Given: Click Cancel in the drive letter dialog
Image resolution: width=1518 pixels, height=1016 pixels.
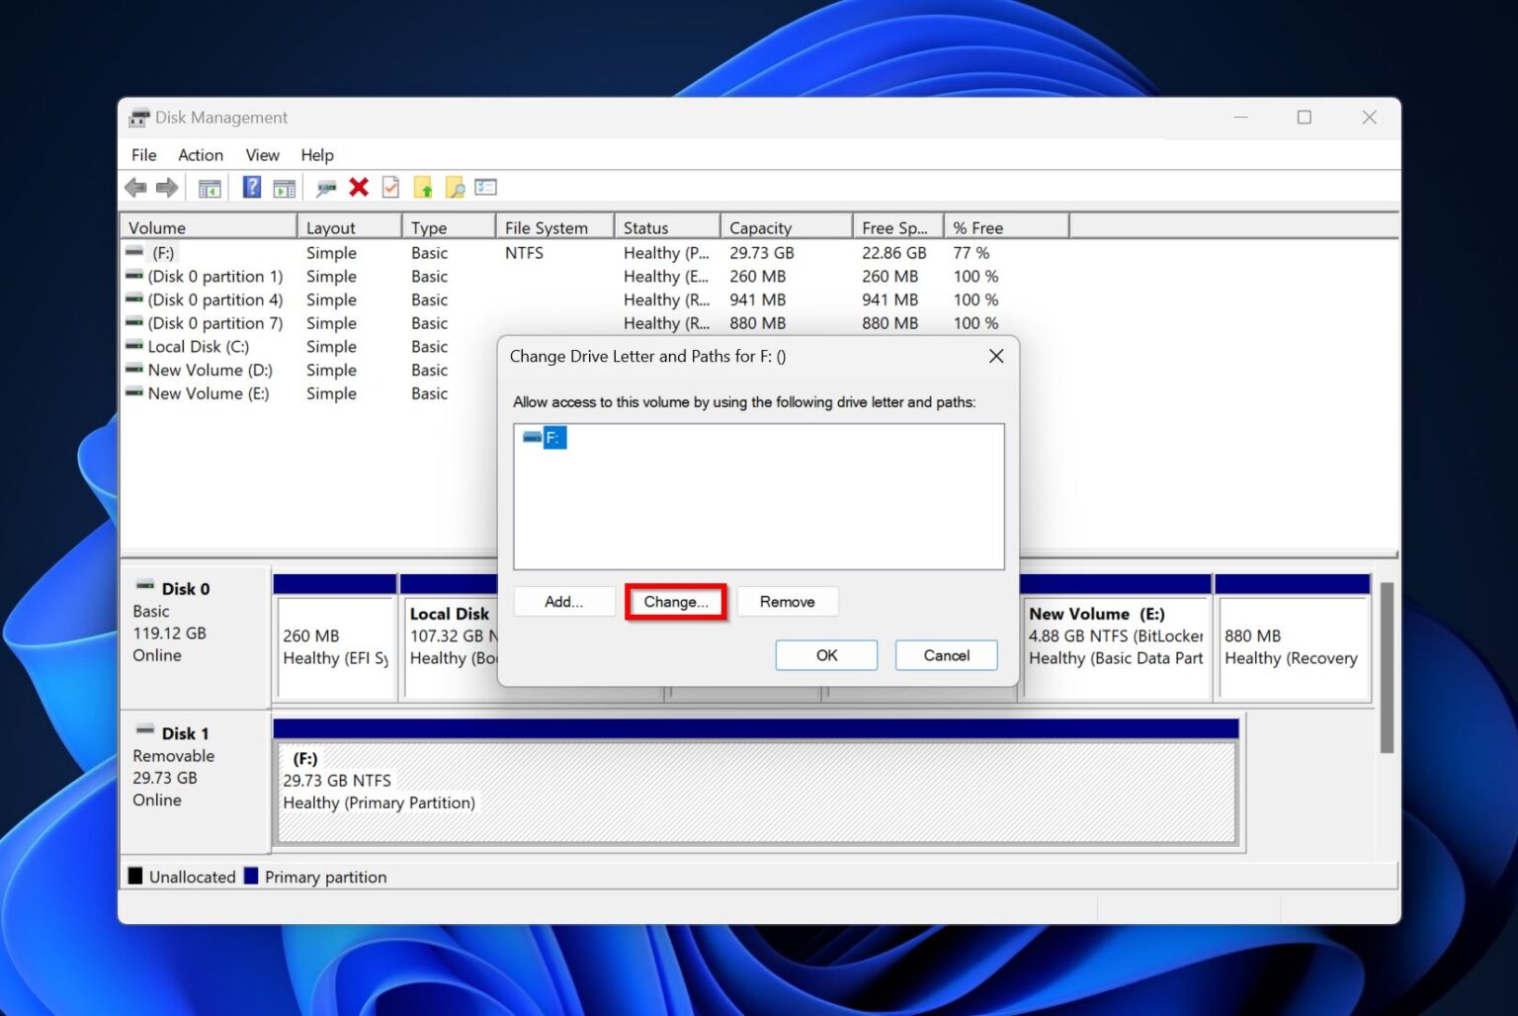Looking at the screenshot, I should coord(945,654).
